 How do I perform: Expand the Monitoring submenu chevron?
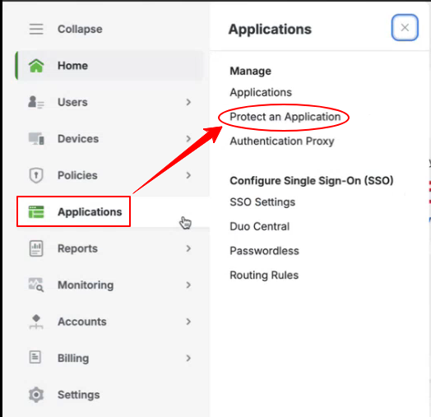click(188, 285)
